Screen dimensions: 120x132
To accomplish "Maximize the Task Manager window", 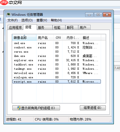I will pos(98,15).
